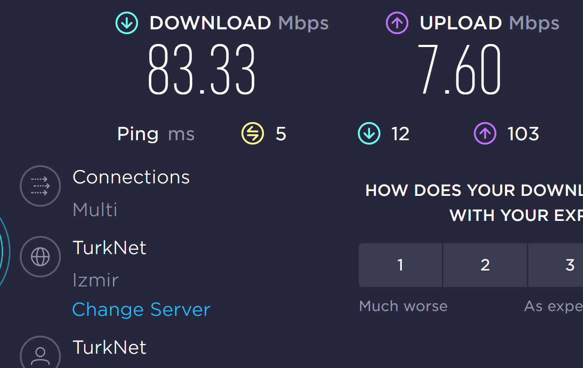Click the speed gauge arc at left edge

coord(4,252)
